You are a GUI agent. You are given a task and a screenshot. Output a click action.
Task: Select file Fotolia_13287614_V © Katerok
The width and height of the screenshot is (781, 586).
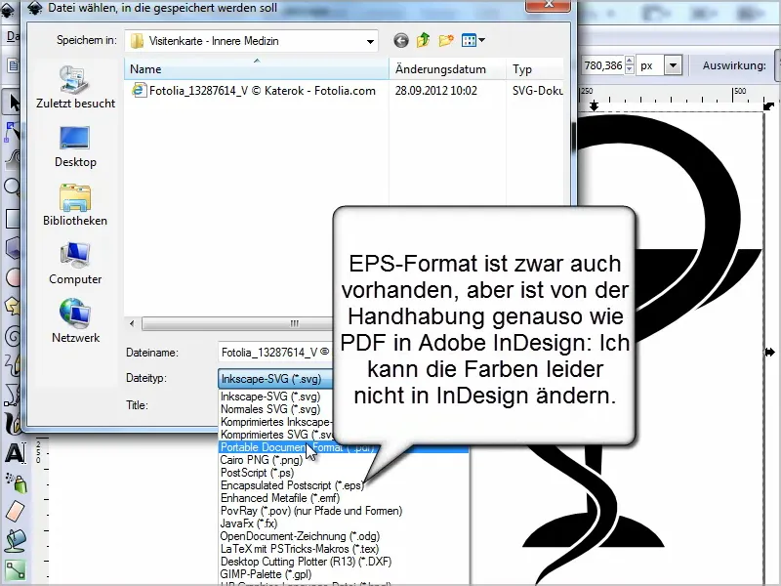point(254,91)
